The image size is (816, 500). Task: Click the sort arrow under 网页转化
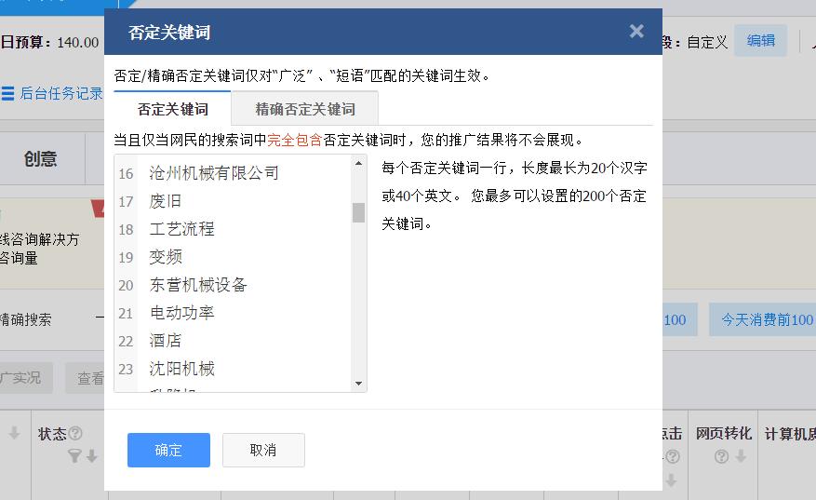click(x=741, y=456)
